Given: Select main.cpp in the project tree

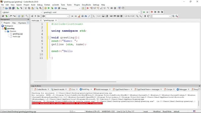Looking at the screenshot, I should pos(16,37).
